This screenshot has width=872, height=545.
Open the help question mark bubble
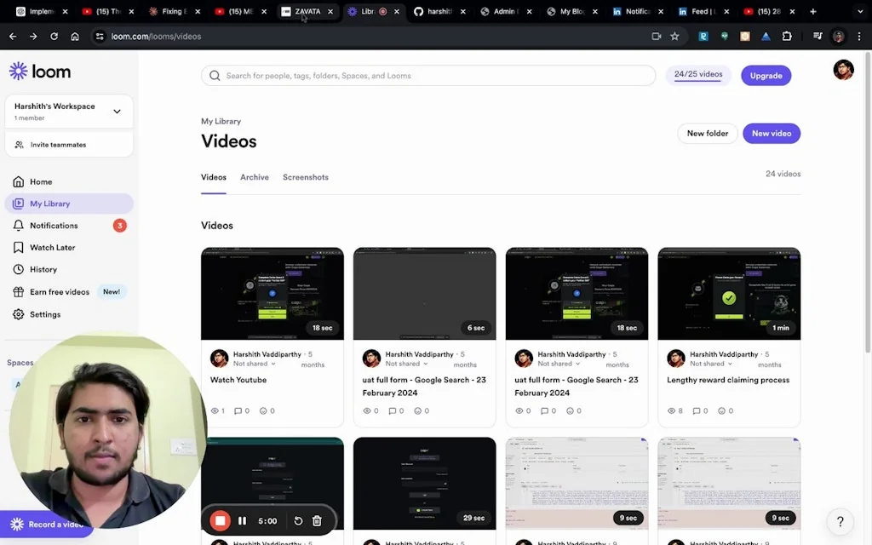tap(840, 521)
